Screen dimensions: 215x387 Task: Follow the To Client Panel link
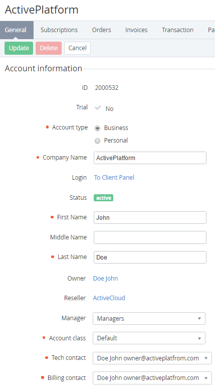tap(114, 178)
